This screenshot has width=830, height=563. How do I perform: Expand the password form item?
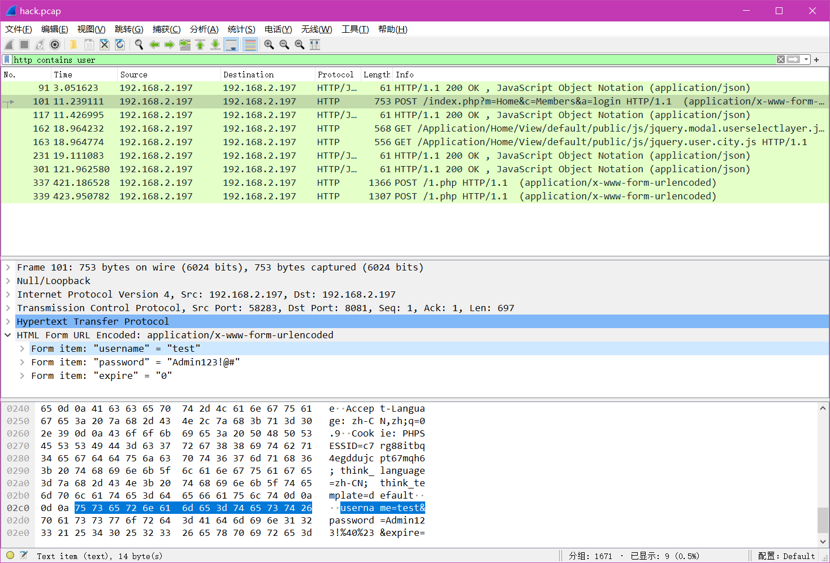click(22, 362)
